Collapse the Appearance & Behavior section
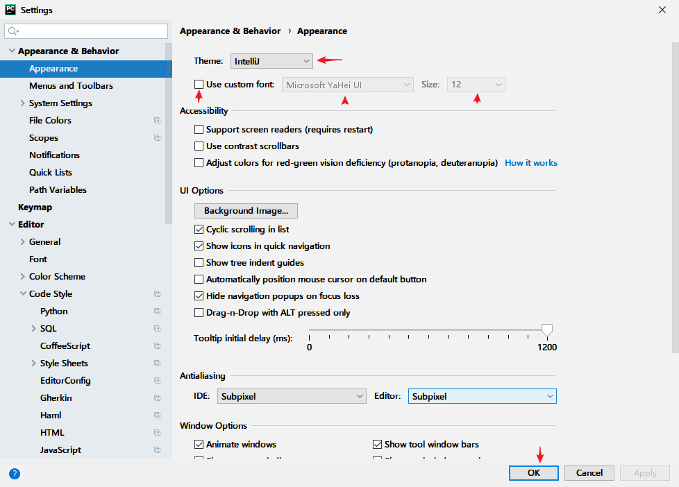The height and width of the screenshot is (487, 679). click(12, 51)
